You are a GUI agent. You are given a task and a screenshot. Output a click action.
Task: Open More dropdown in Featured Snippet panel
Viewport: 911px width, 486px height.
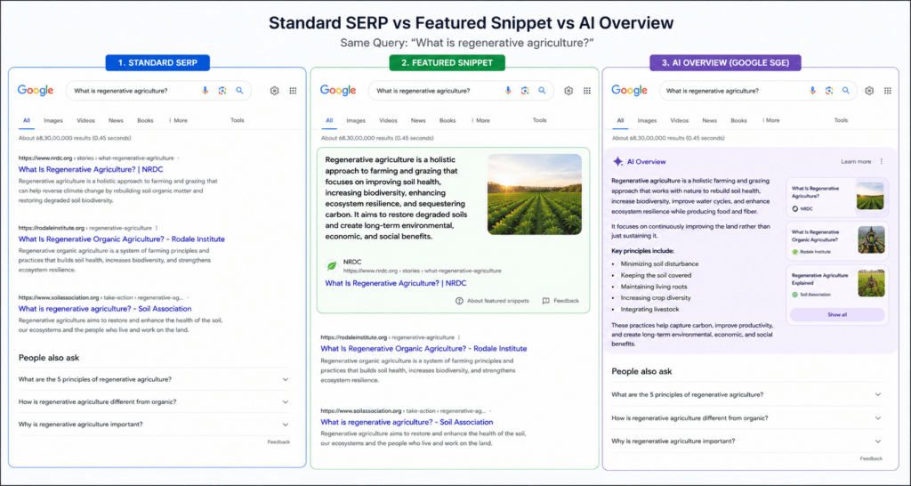click(x=480, y=120)
